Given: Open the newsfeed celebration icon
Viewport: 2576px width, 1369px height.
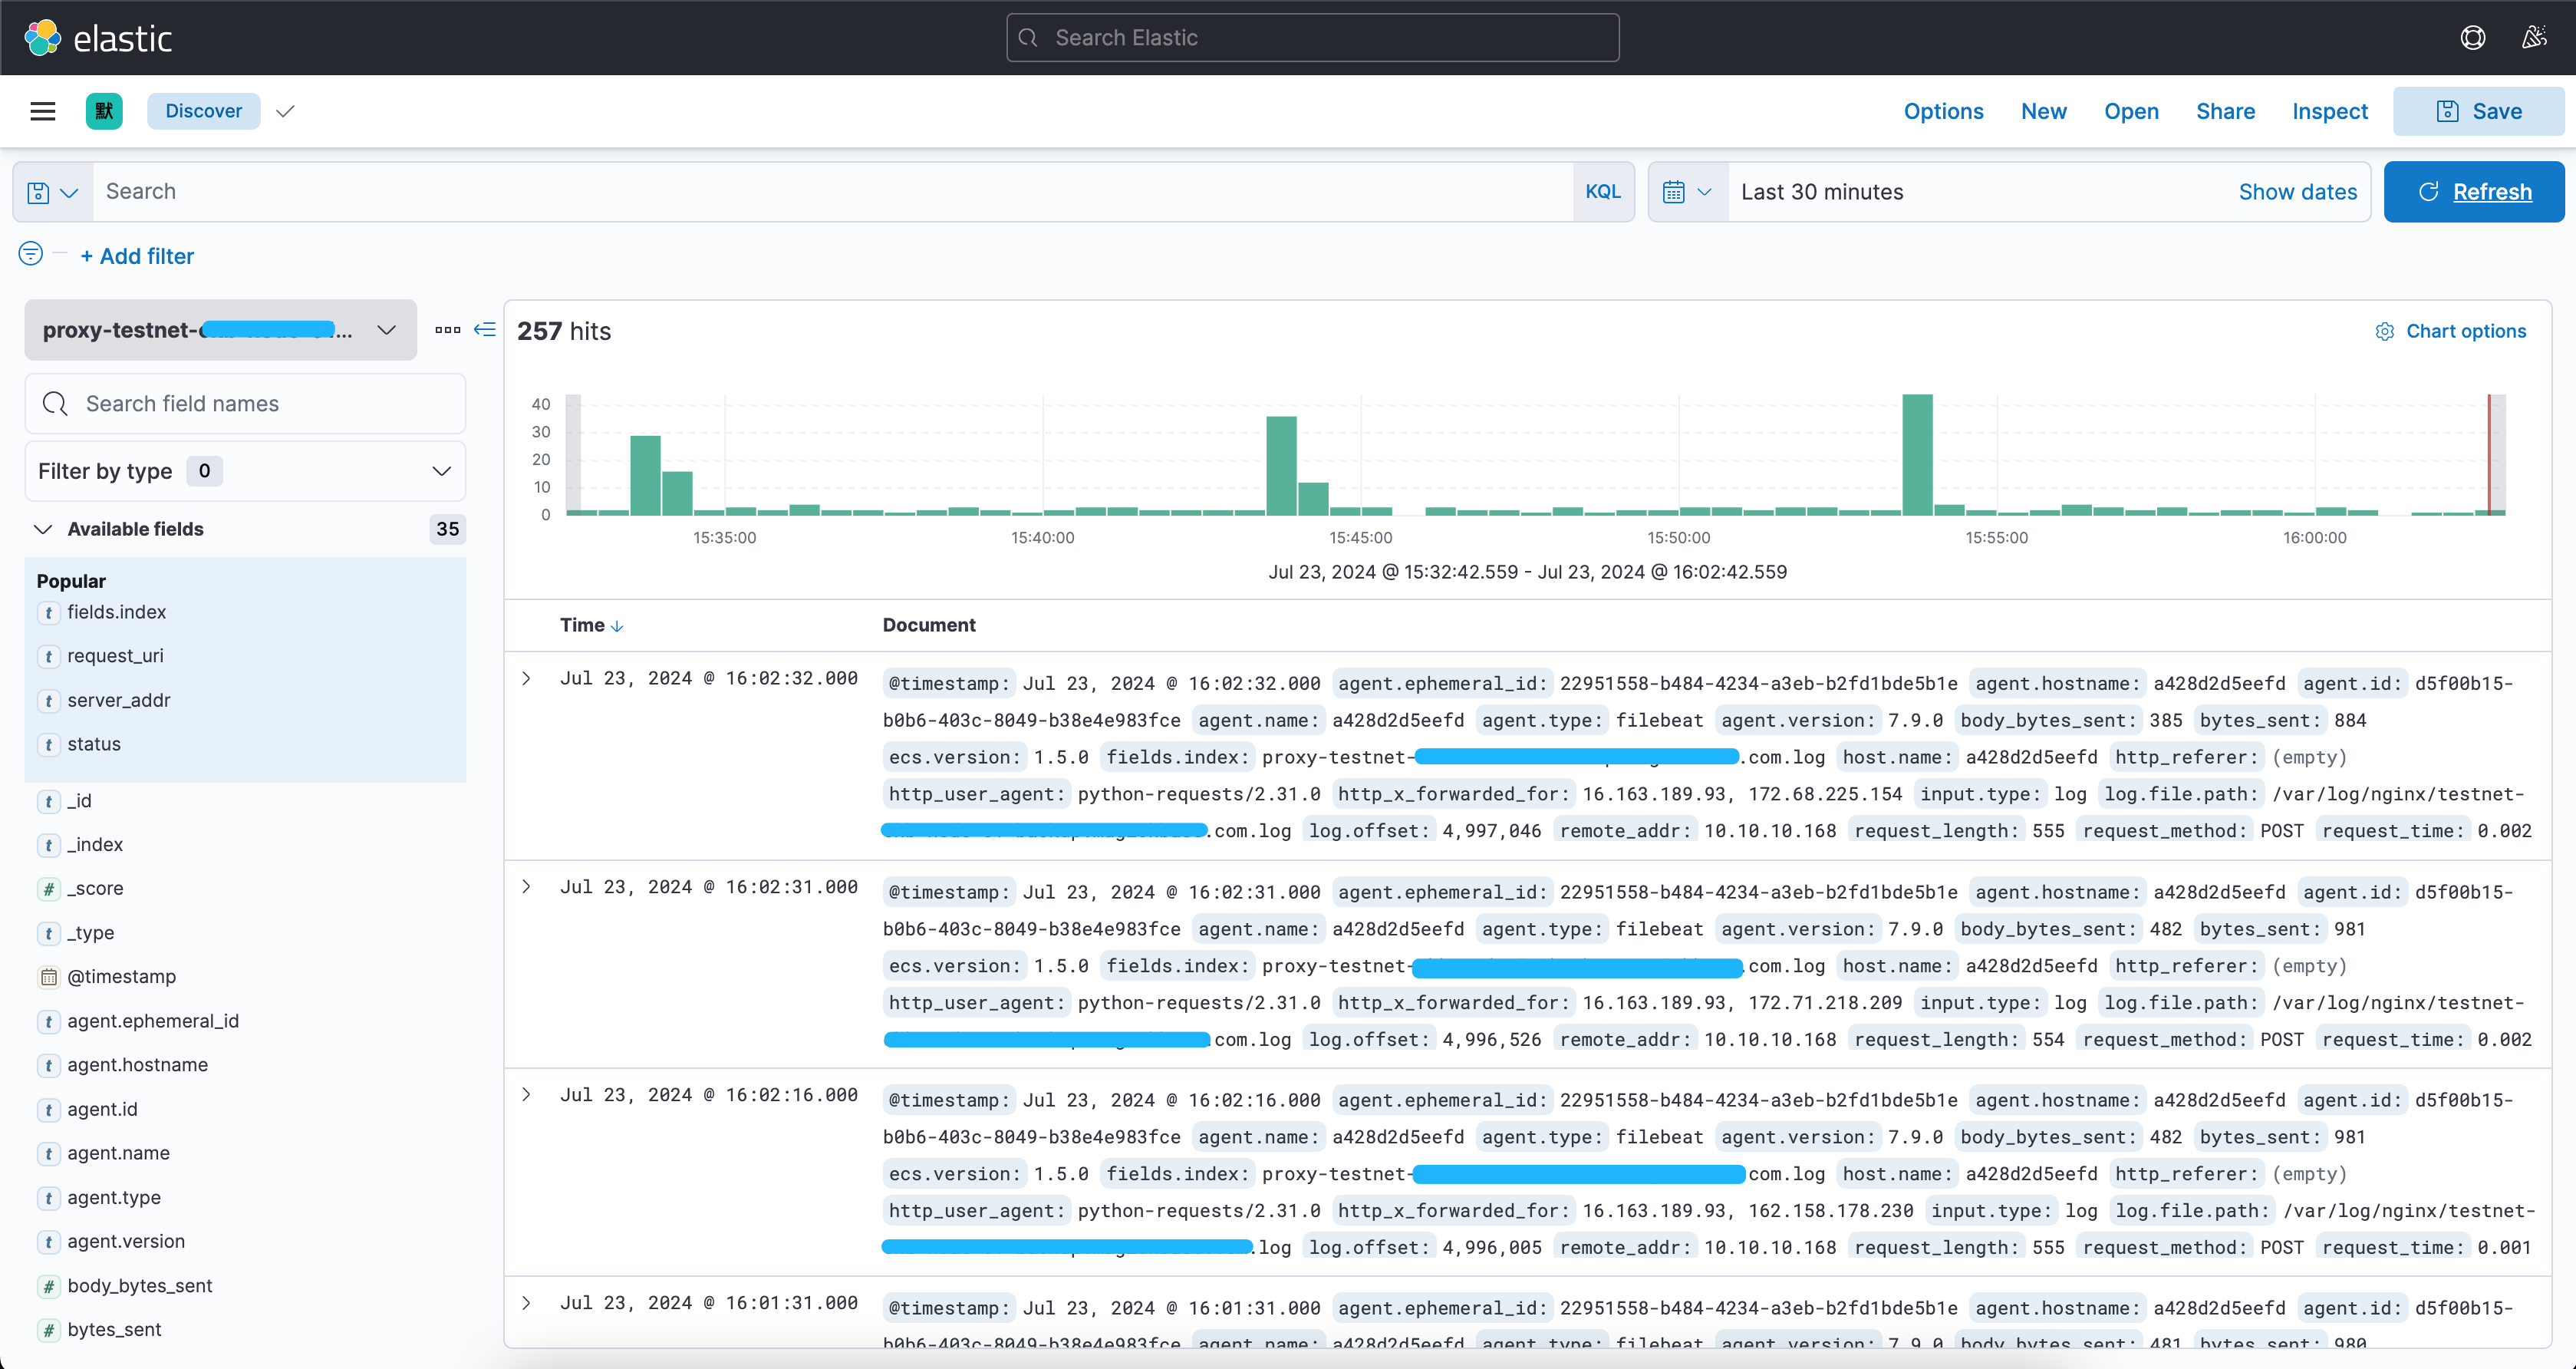Looking at the screenshot, I should pos(2533,38).
